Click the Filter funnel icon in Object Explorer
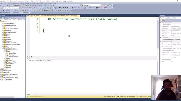This screenshot has width=181, height=101. pos(11,18)
